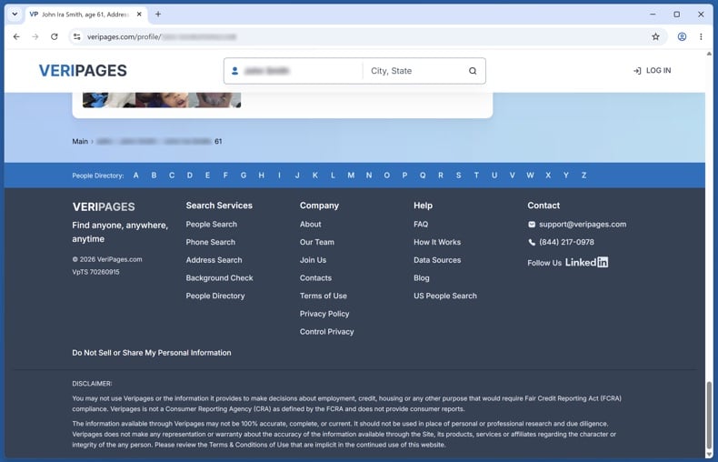The width and height of the screenshot is (718, 462).
Task: Click the Main breadcrumb link
Action: 80,141
